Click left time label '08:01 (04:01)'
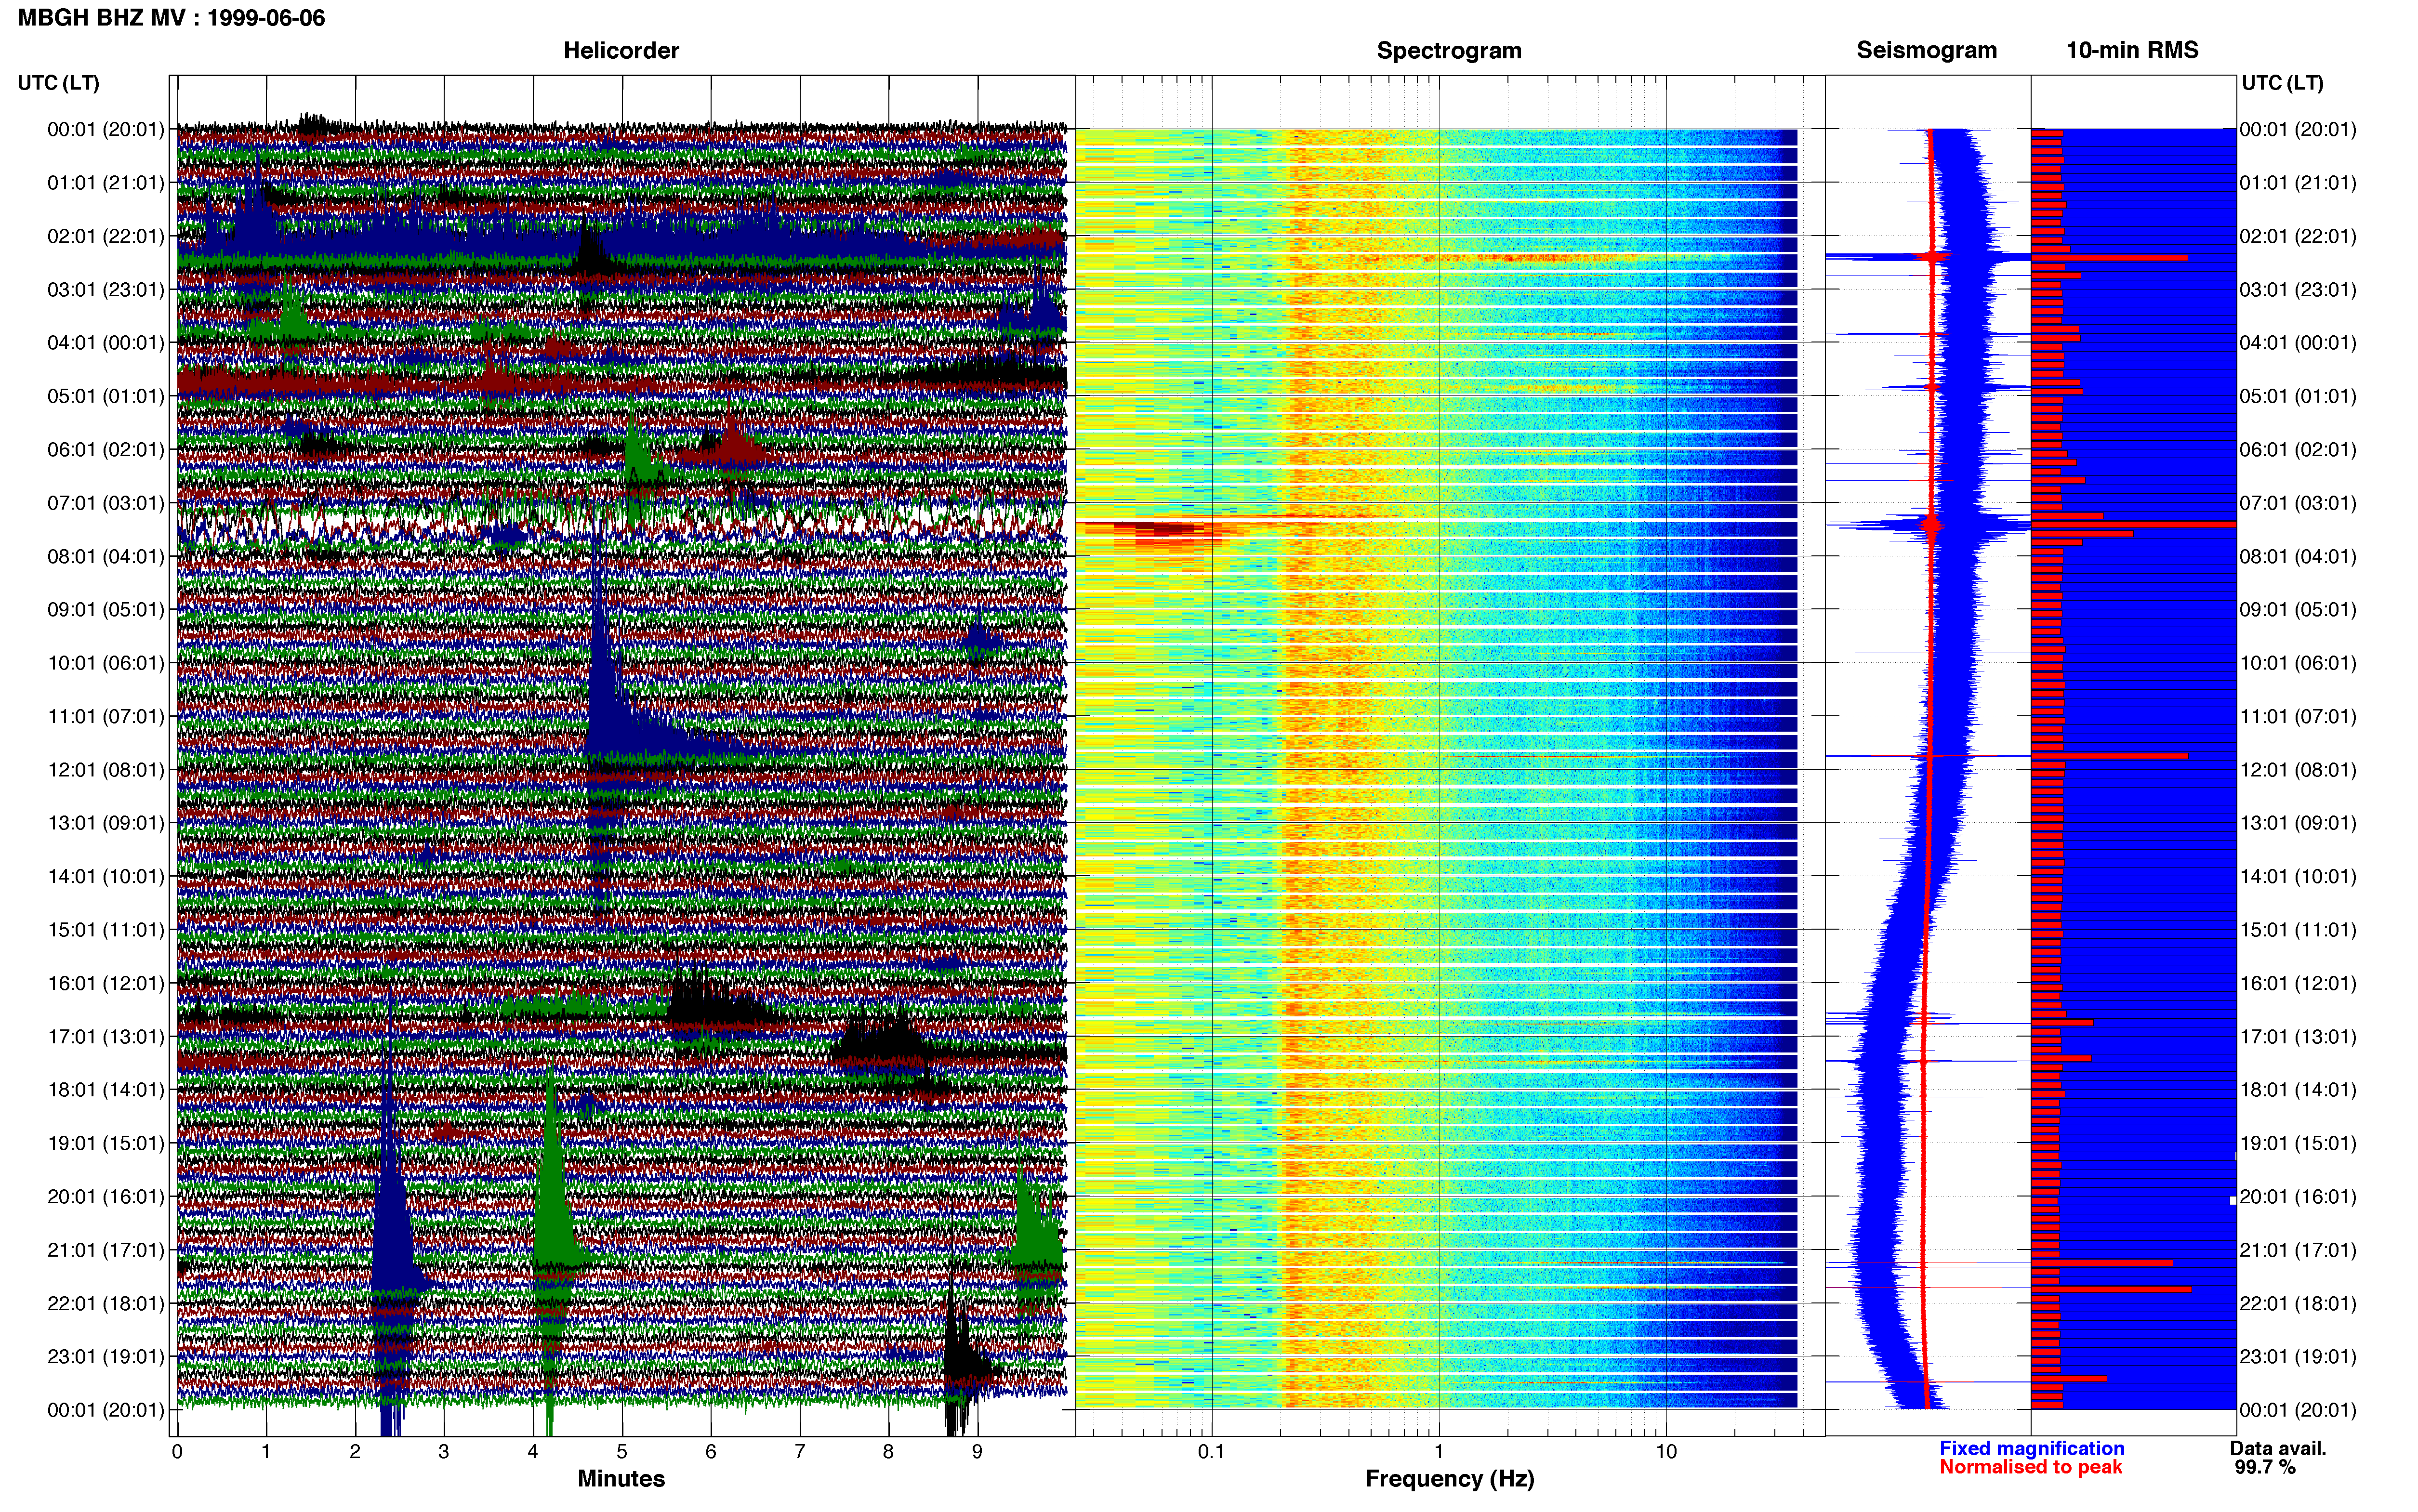 [x=105, y=556]
